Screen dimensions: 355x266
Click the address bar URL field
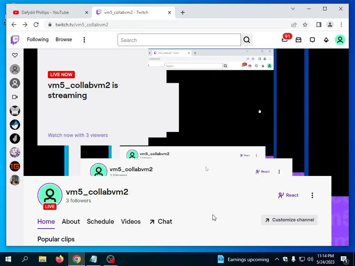pos(167,25)
